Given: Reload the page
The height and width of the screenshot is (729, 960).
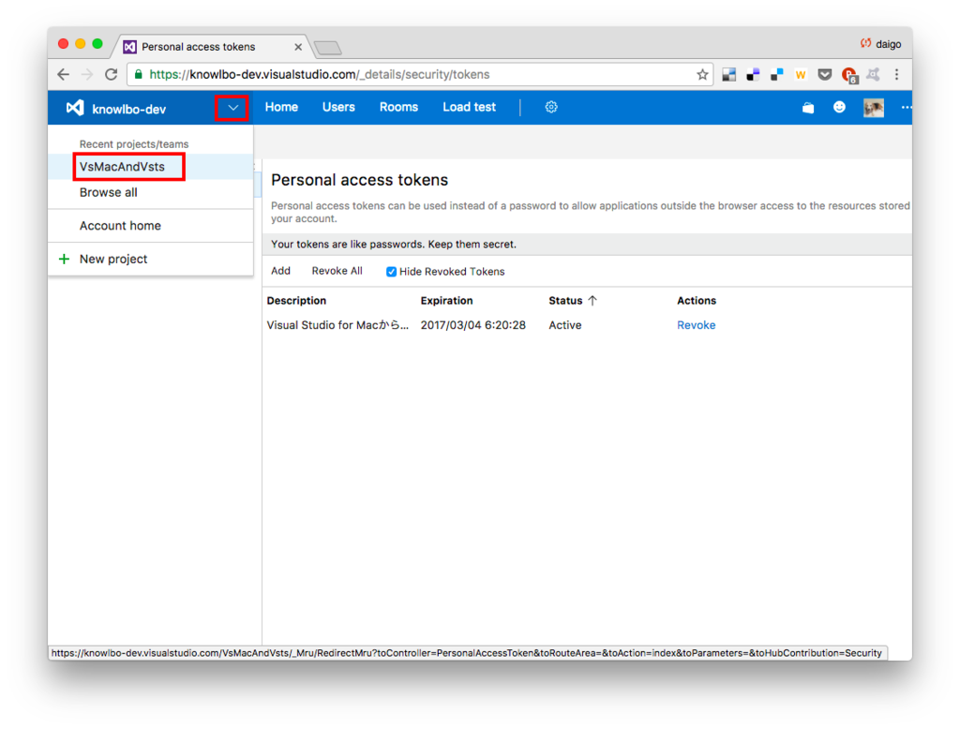Looking at the screenshot, I should 111,75.
